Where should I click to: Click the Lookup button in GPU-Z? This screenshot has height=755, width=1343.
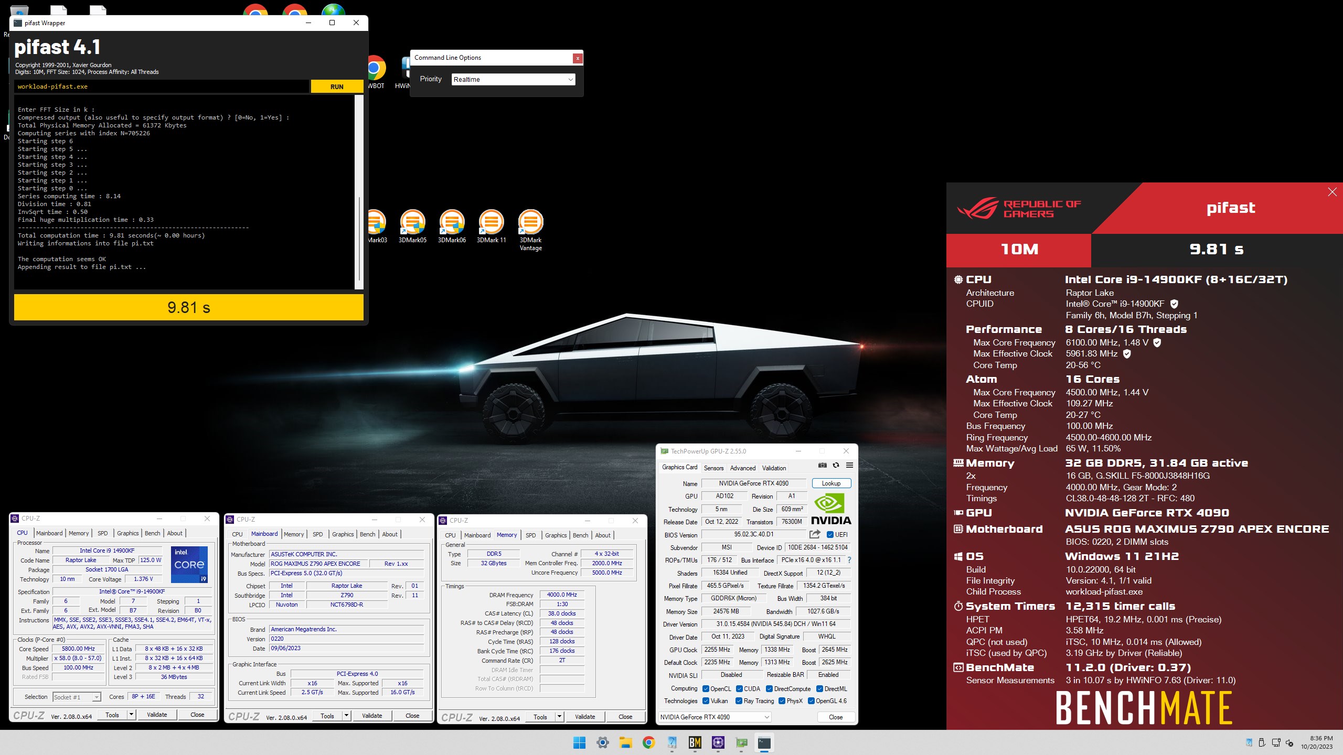[x=831, y=483]
